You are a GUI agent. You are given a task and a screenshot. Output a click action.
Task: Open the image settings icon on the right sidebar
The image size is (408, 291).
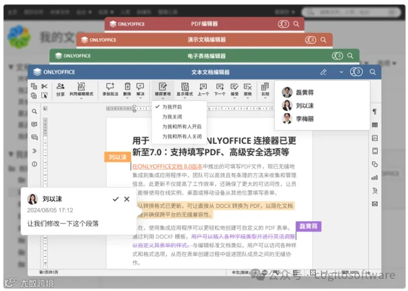[375, 138]
